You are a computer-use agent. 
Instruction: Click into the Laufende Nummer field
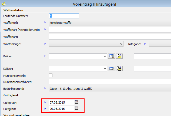(x=64, y=16)
